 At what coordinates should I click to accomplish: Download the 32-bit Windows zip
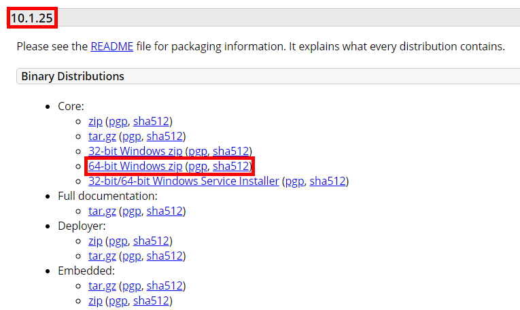tap(135, 151)
